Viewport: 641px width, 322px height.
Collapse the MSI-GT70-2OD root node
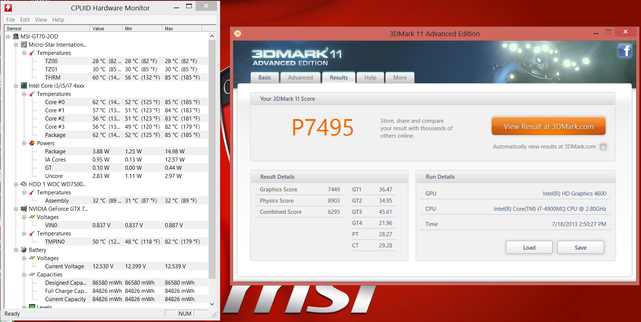(x=8, y=37)
